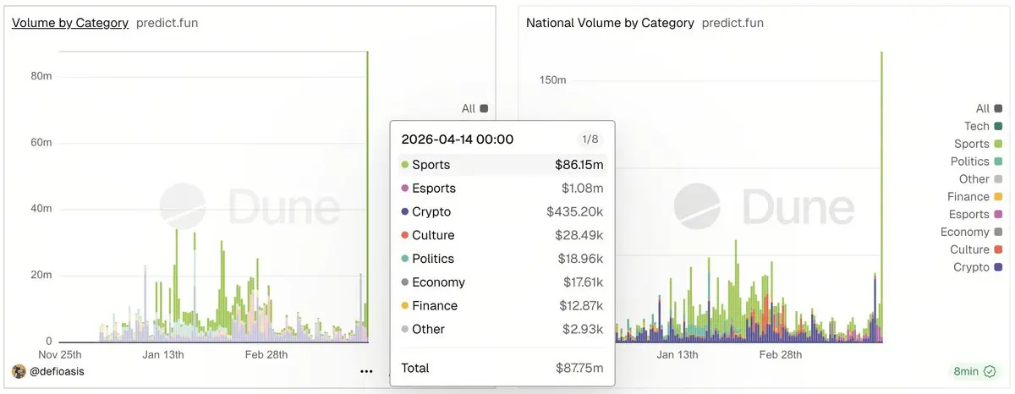Click the predict.fun label beside Volume by Category
The height and width of the screenshot is (394, 1015).
click(x=167, y=23)
